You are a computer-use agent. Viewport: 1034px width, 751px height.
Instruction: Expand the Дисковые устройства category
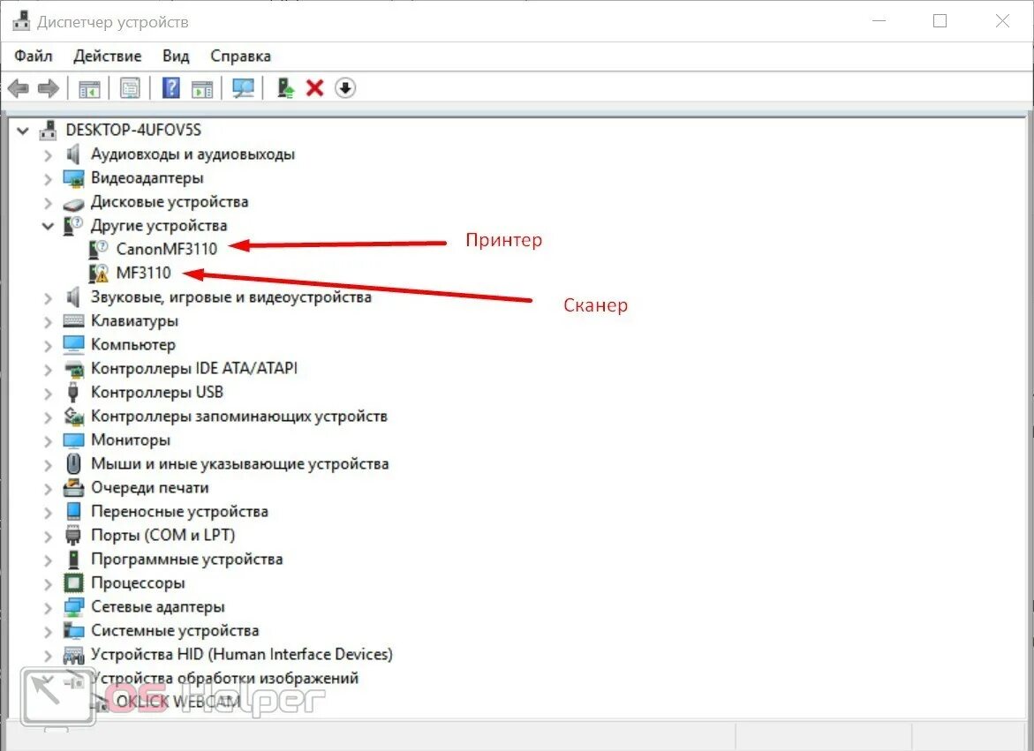pos(48,203)
